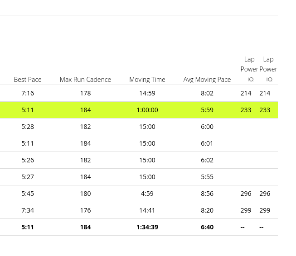This screenshot has height=256, width=296.
Task: Select the 7:34 best pace cell
Action: (28, 211)
